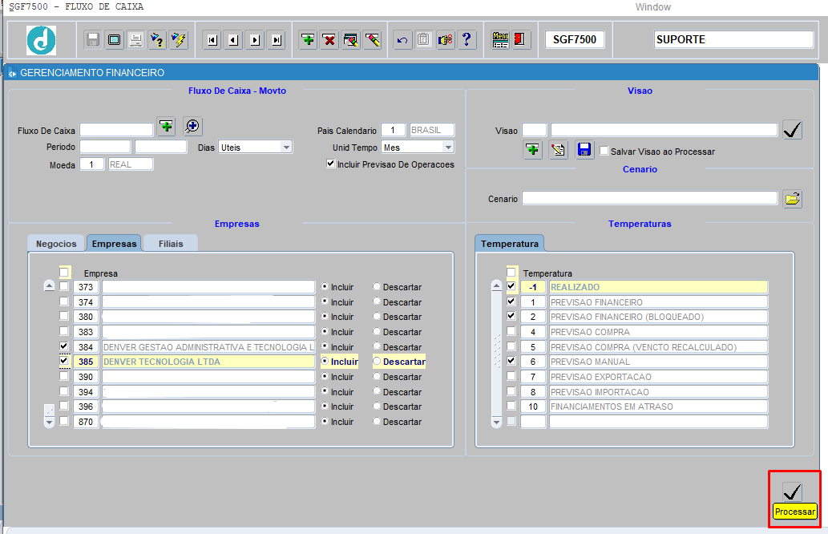This screenshot has height=534, width=828.
Task: Click the clipboard toolbar icon
Action: pyautogui.click(x=423, y=39)
